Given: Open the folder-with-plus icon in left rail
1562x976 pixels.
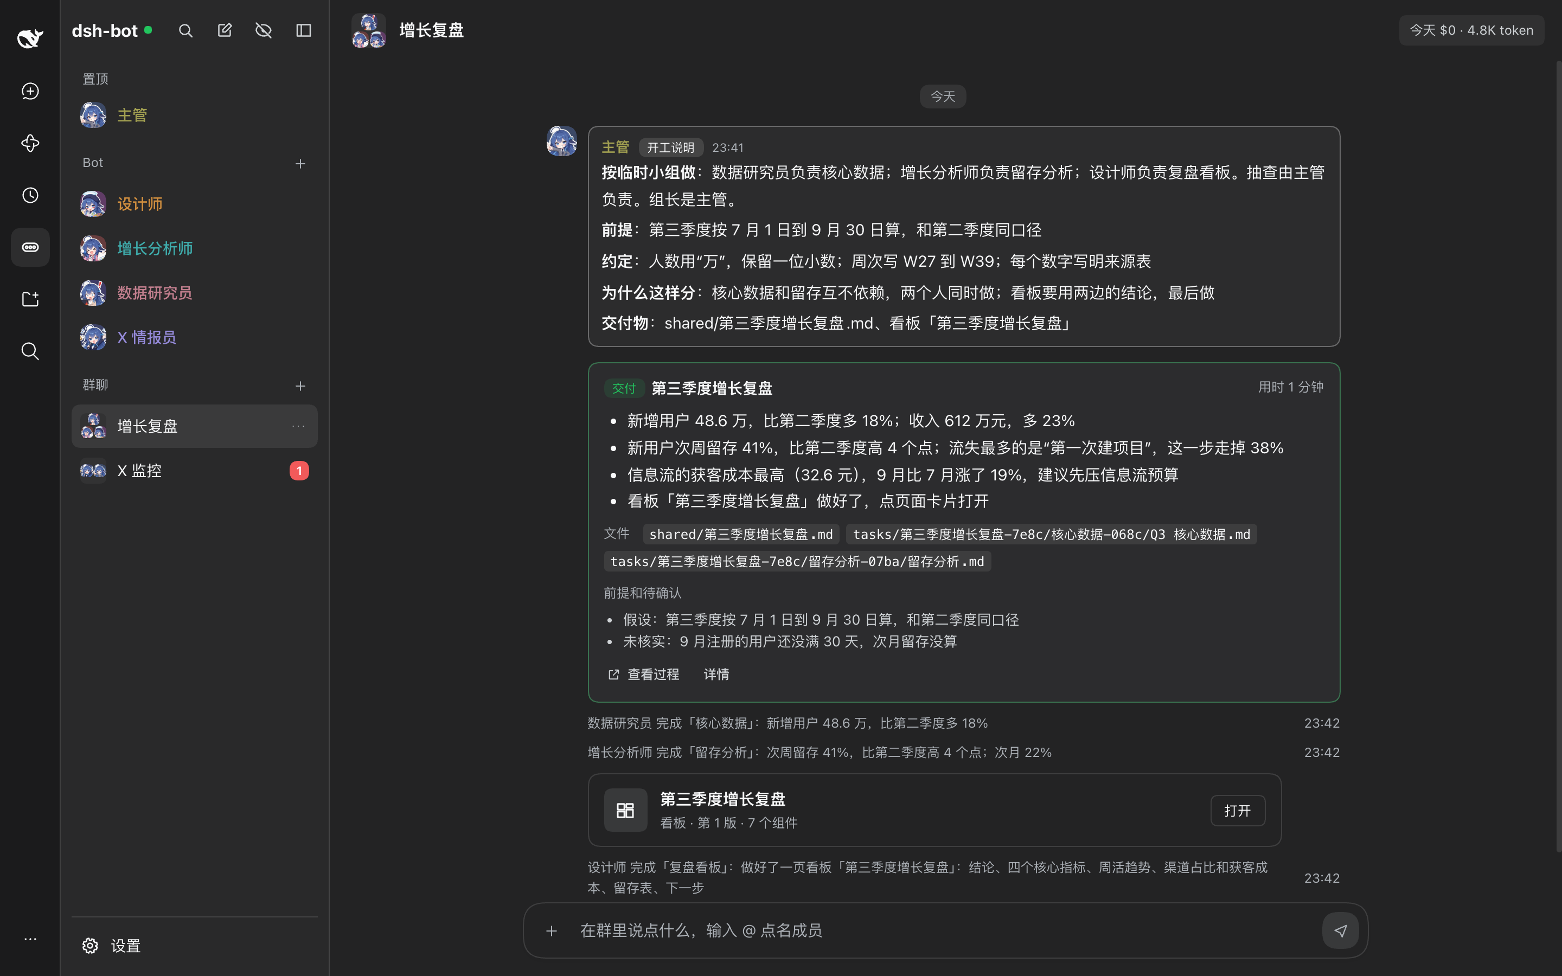Looking at the screenshot, I should (30, 299).
